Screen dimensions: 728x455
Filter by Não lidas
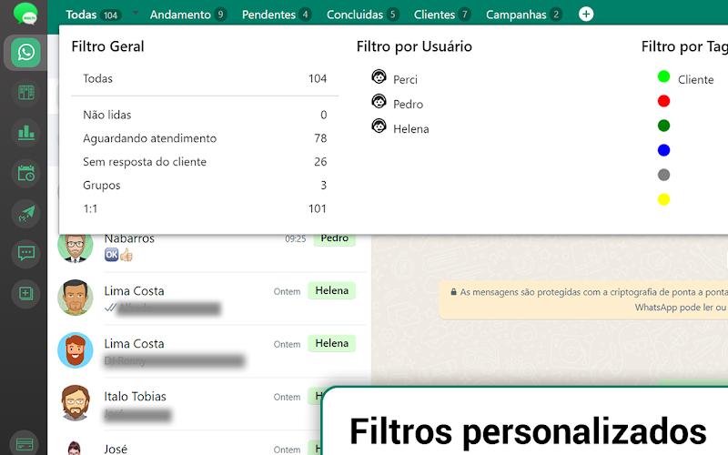tap(205, 115)
